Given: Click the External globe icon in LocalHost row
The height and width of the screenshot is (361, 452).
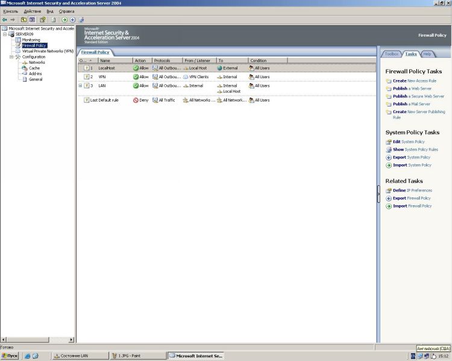Looking at the screenshot, I should pos(219,68).
